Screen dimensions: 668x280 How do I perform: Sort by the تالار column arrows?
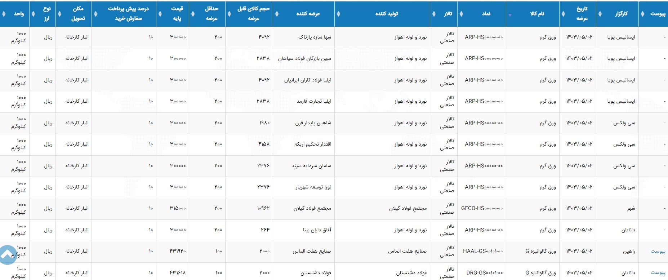tap(433, 14)
